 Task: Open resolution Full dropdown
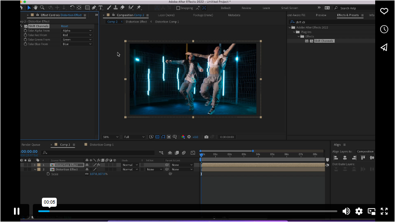[134, 137]
